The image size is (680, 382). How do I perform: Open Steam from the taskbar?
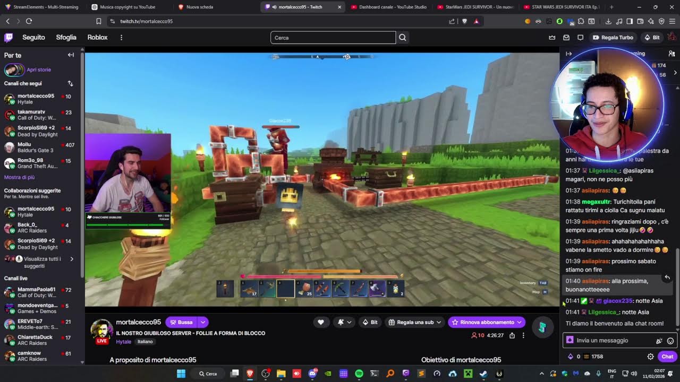click(483, 374)
